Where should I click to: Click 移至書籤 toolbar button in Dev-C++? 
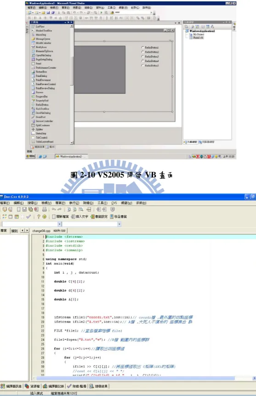118,217
